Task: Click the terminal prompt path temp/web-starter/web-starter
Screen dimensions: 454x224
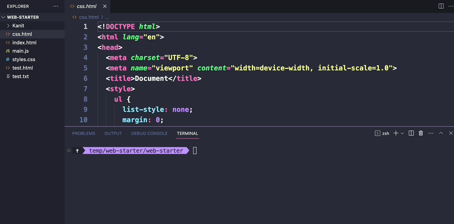Action: tap(136, 150)
